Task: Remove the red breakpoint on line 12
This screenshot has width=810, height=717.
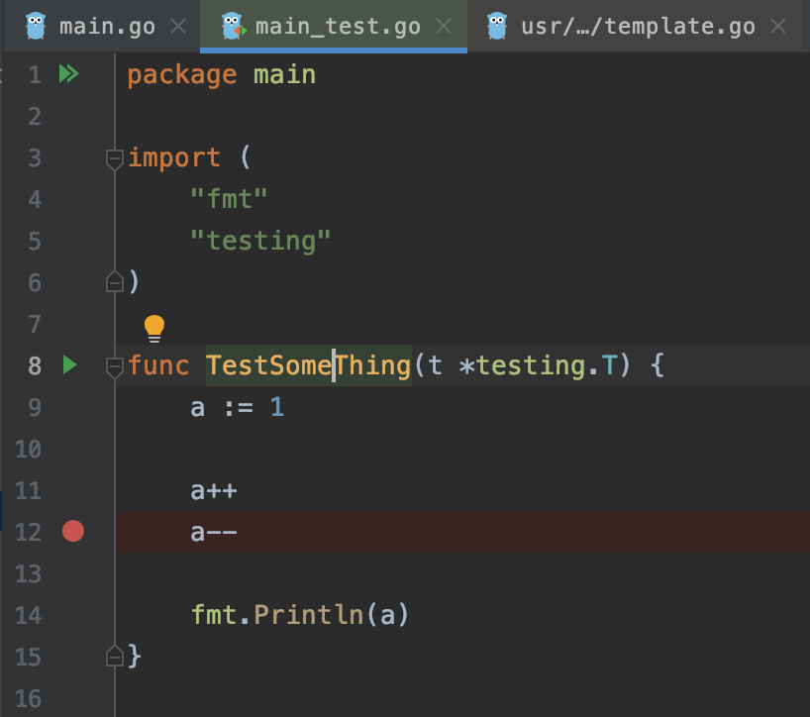Action: (x=73, y=532)
